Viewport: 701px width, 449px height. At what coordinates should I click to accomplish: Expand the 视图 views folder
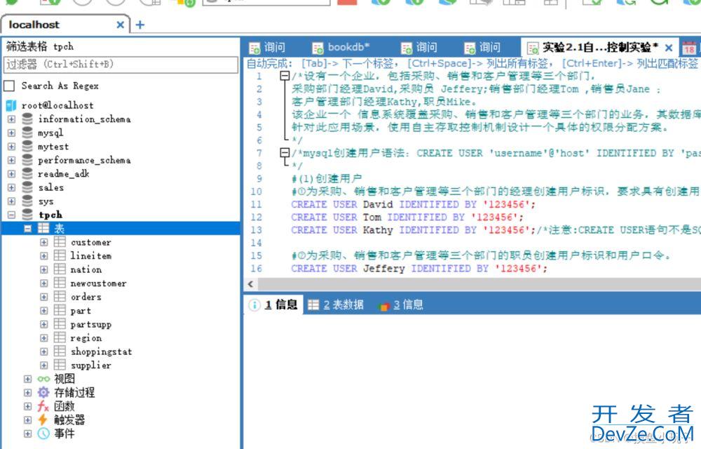28,379
